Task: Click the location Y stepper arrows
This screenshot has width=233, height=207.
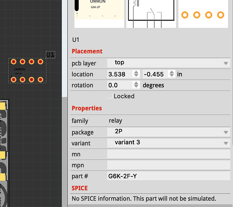Action: [x=172, y=74]
